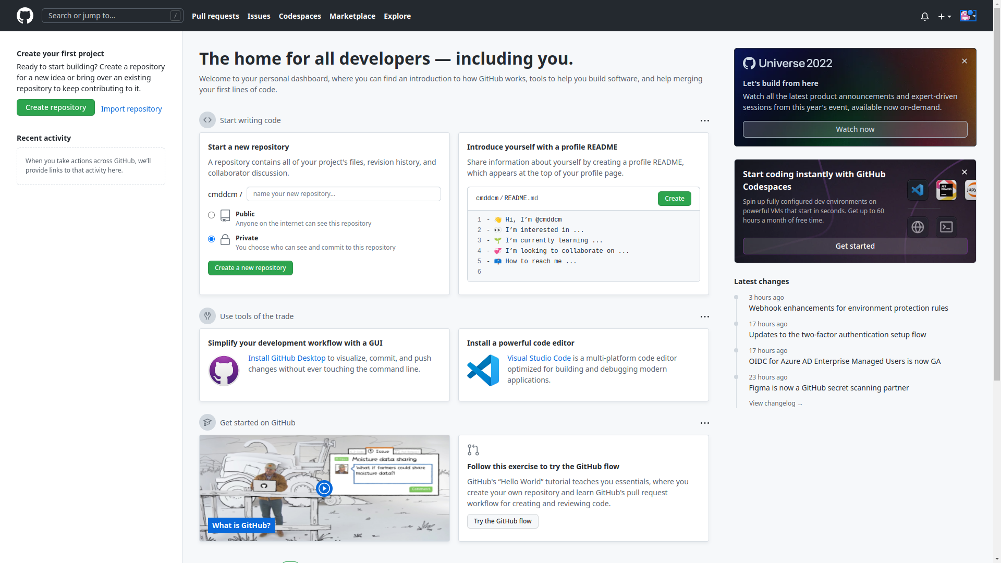Open the Start writing code three-dot menu

point(705,120)
